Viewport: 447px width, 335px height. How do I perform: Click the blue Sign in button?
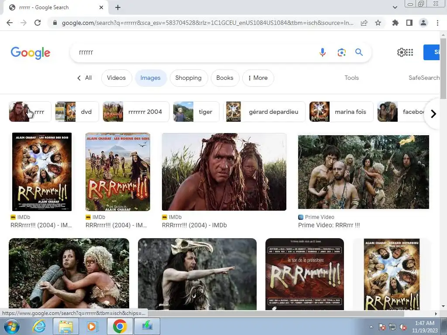[x=432, y=52]
